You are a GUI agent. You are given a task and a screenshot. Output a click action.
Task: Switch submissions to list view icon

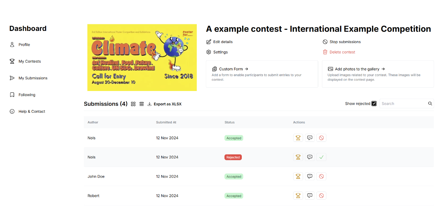[141, 104]
